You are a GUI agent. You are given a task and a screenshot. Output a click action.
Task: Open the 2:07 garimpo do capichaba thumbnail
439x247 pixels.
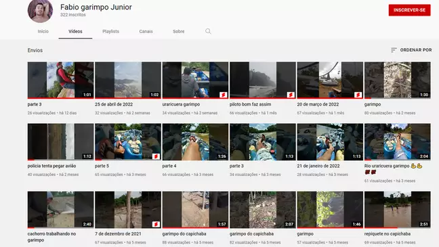pos(263,210)
